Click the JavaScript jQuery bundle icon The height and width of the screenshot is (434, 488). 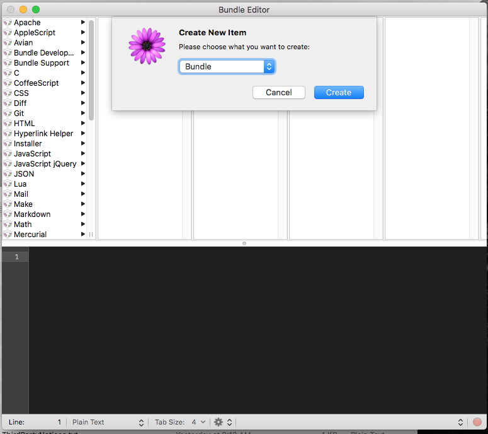point(8,163)
